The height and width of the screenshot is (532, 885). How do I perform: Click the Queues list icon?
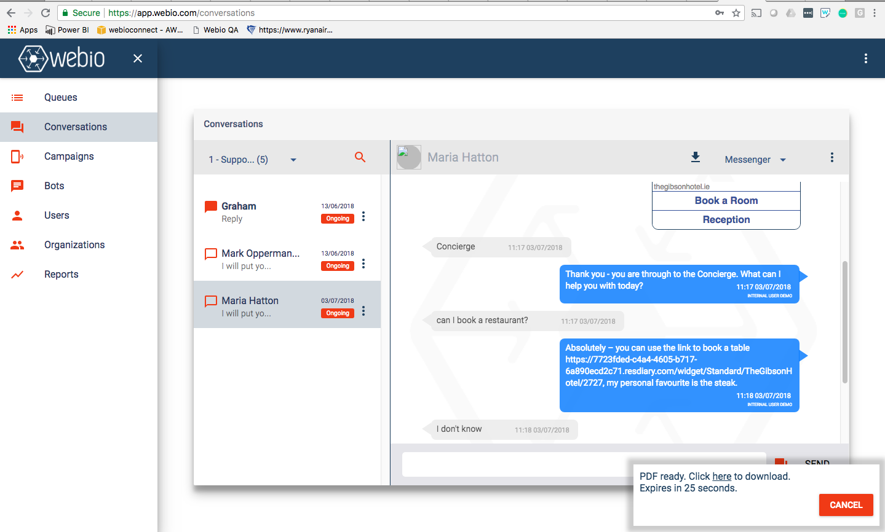click(17, 97)
